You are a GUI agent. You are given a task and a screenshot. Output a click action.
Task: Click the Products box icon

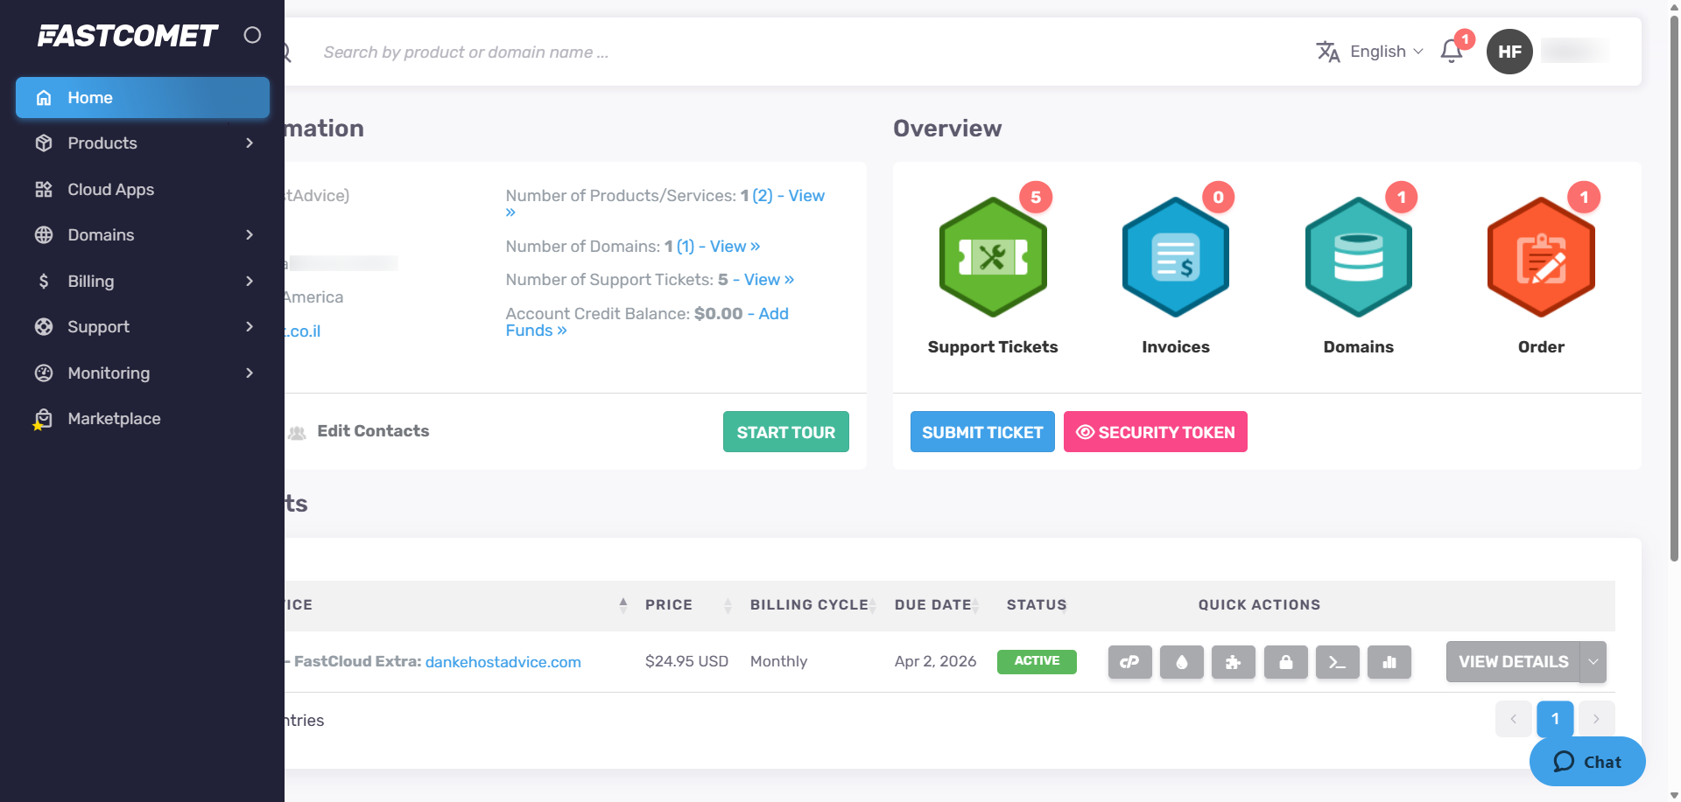44,143
